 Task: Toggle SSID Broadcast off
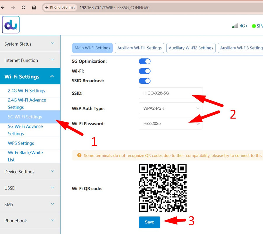point(144,81)
